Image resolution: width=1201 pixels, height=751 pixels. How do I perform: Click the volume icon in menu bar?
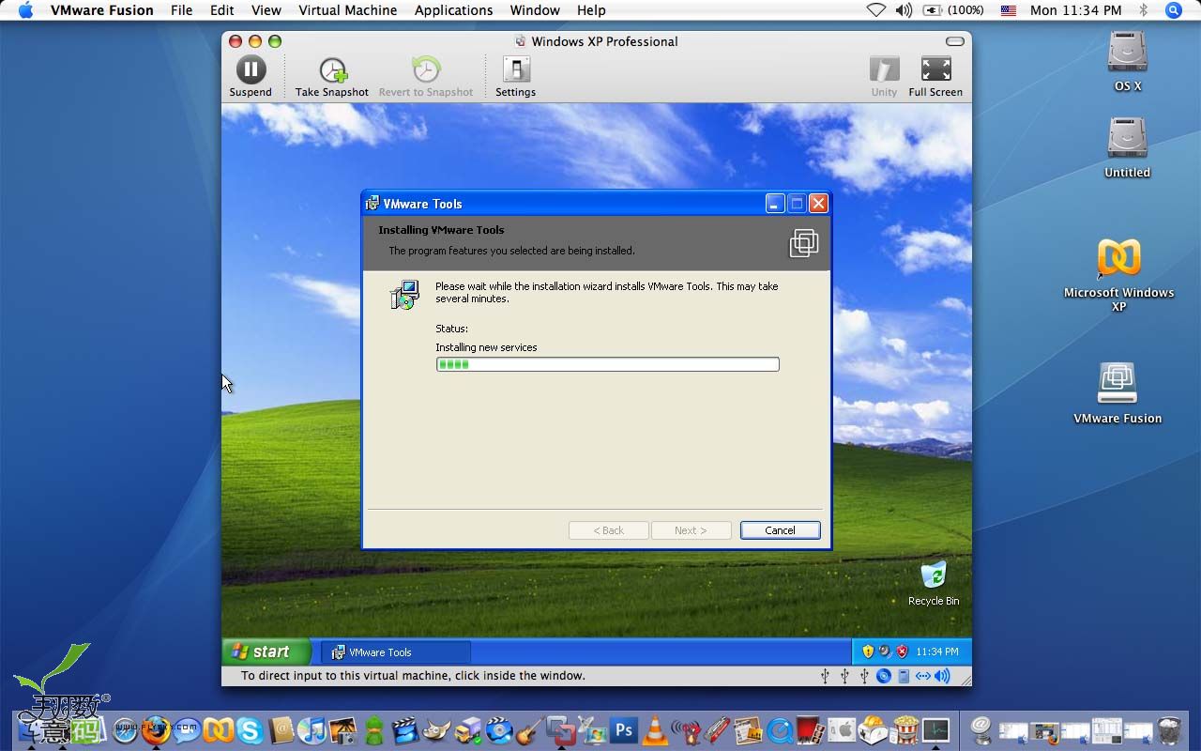[x=904, y=10]
